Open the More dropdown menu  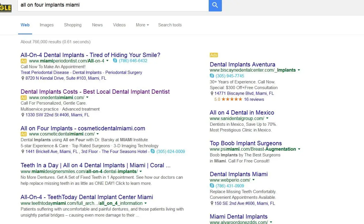point(142,25)
